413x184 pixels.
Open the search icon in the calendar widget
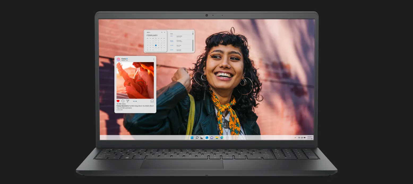162,32
